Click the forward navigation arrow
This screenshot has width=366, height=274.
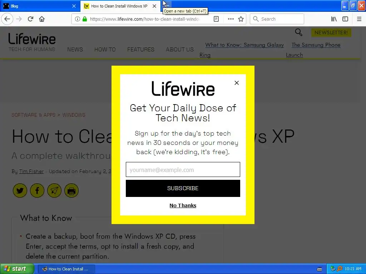pyautogui.click(x=19, y=19)
